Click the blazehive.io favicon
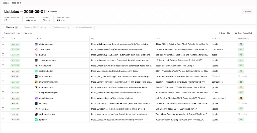This screenshot has height=133, width=257. click(x=36, y=49)
